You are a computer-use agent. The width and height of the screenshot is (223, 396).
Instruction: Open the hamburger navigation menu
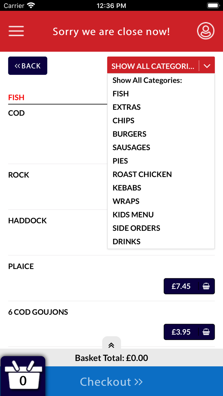pos(16,31)
